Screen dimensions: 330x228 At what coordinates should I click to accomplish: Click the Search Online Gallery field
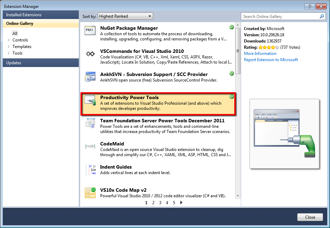point(279,16)
